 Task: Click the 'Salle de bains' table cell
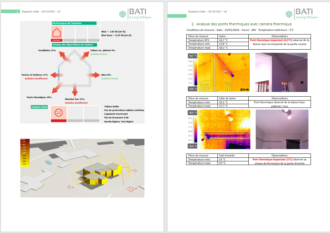(x=233, y=98)
